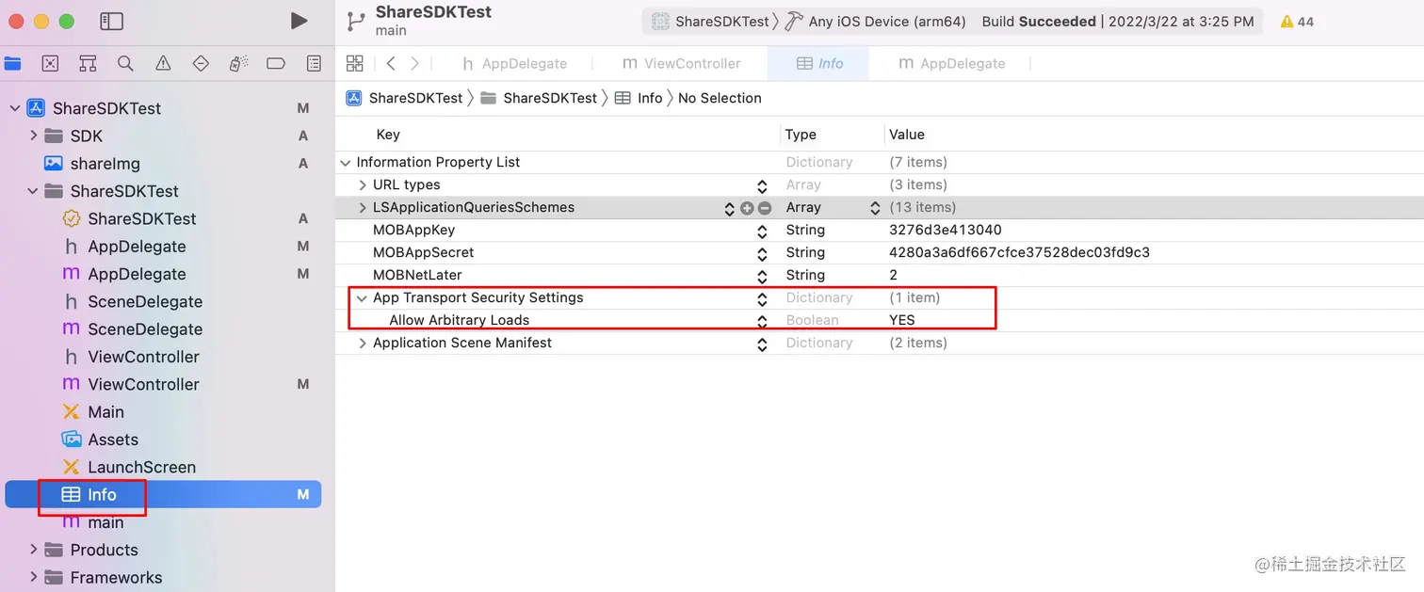This screenshot has width=1424, height=592.
Task: Show the Project navigator folder icon
Action: pyautogui.click(x=12, y=63)
